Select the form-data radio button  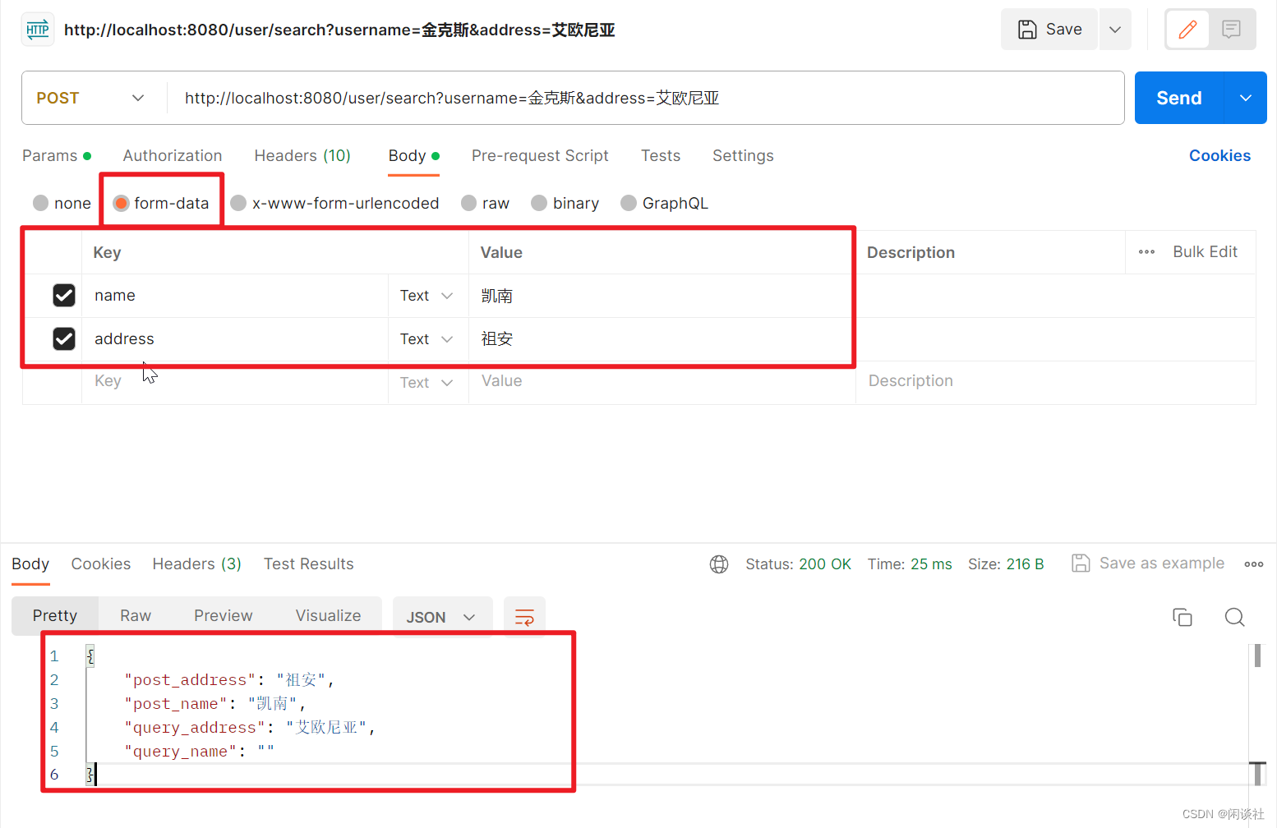121,203
